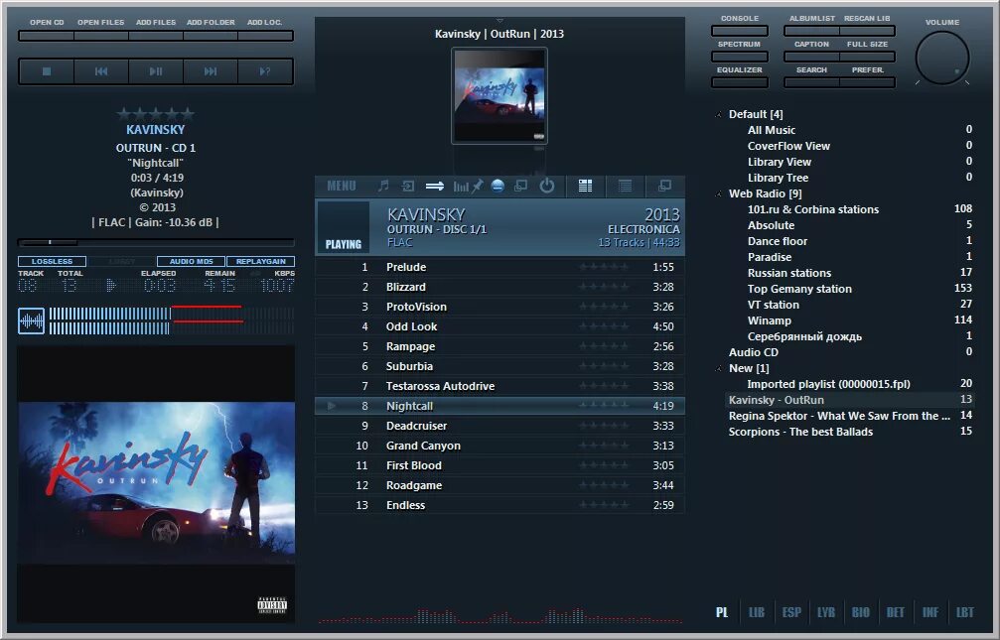Click the globe icon in the toolbar

pyautogui.click(x=498, y=186)
